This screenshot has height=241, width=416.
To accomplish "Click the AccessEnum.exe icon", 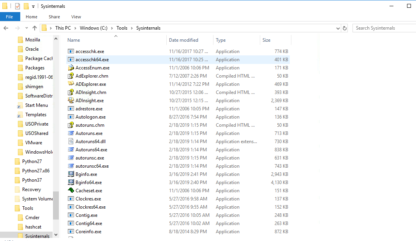I will pos(71,68).
